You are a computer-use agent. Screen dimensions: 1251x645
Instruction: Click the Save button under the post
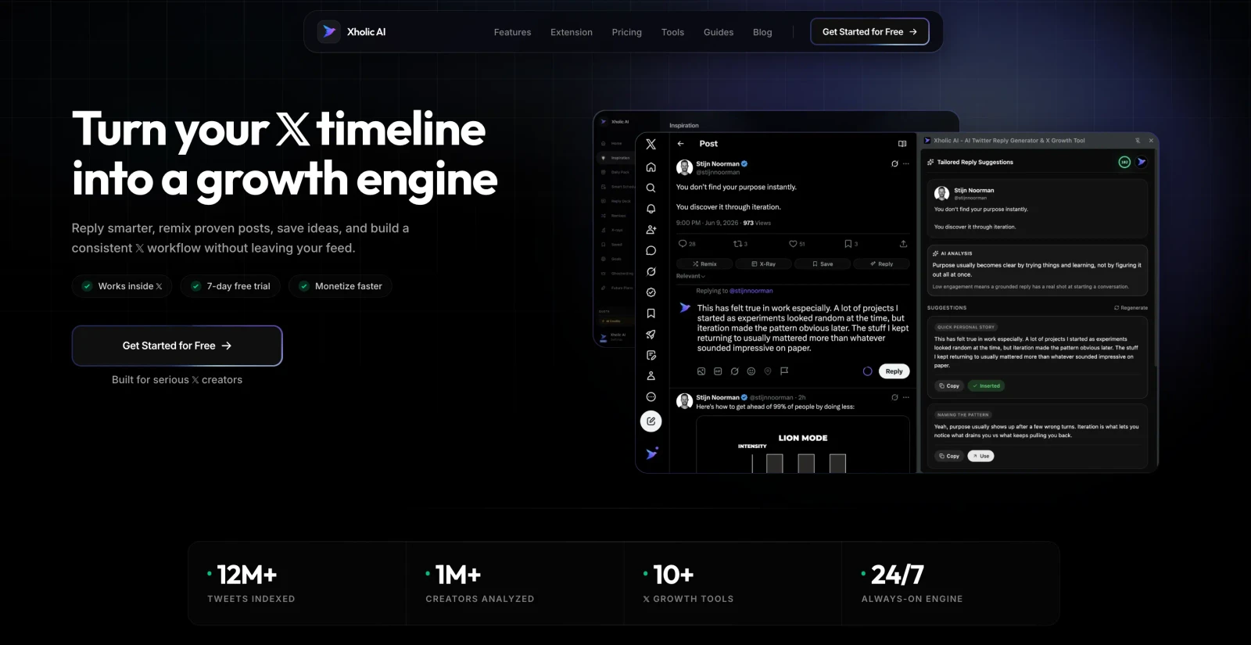(823, 264)
